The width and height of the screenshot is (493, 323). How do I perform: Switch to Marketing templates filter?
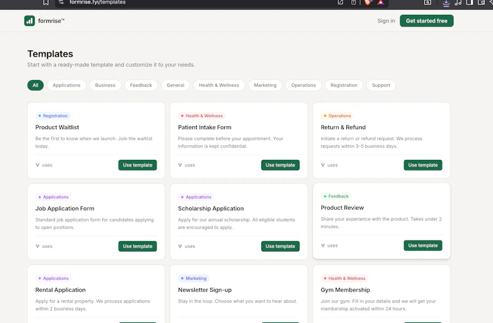click(265, 85)
